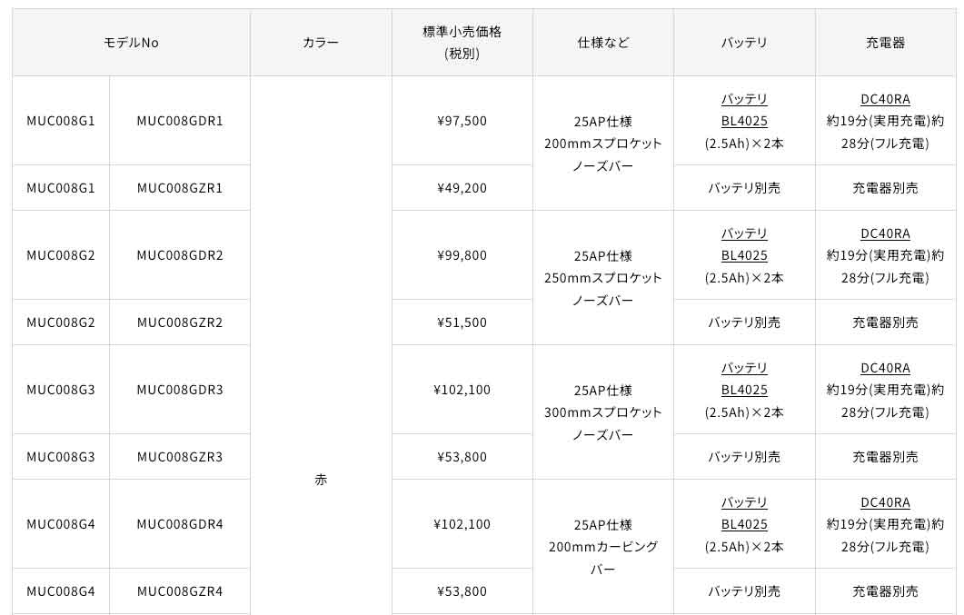Click the 200mmカービングバー spec cell

tap(603, 547)
